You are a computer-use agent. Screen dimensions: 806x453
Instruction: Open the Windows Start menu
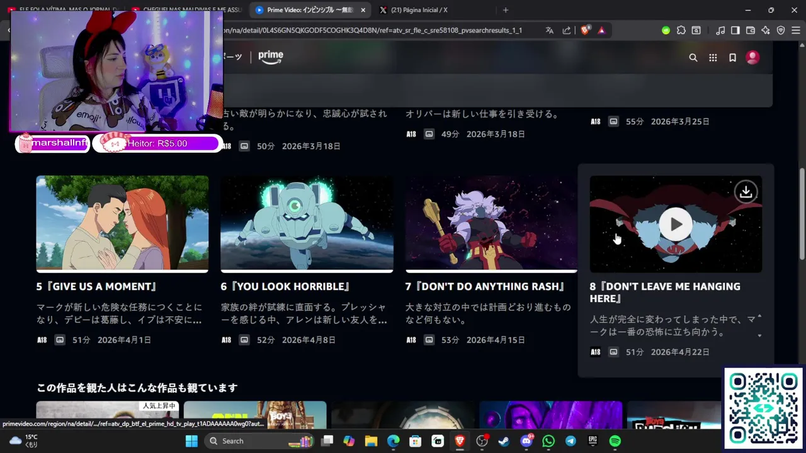(191, 441)
